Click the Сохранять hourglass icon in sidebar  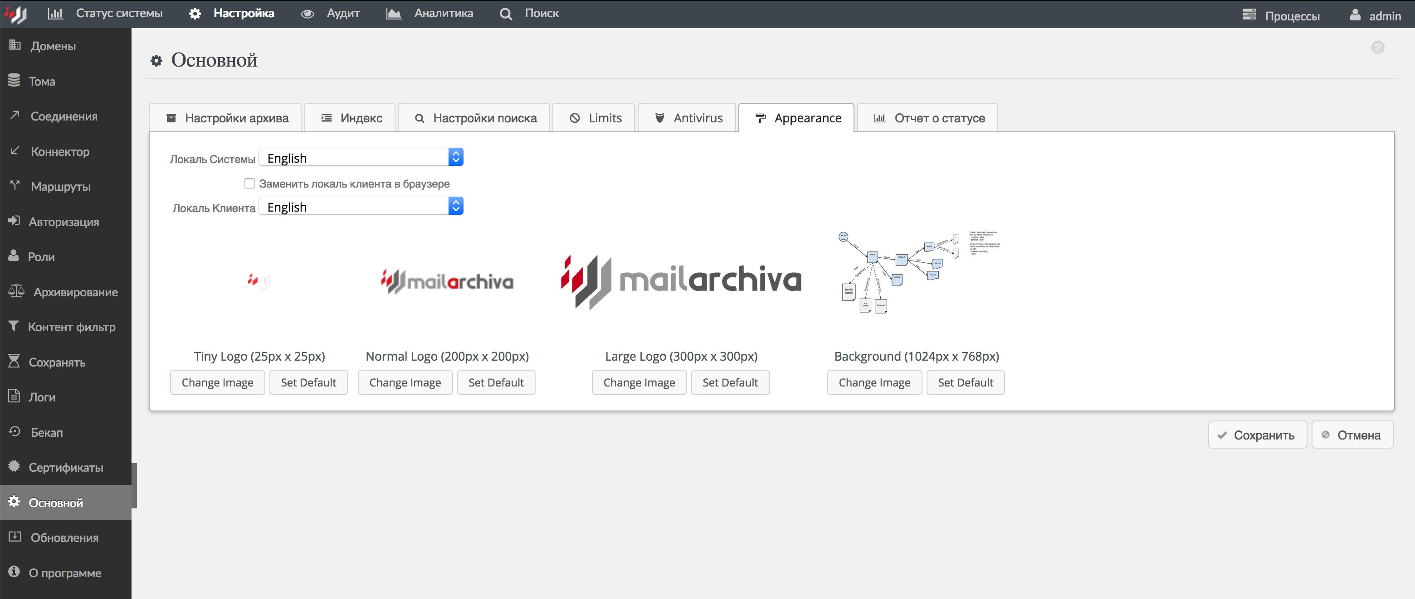pos(14,361)
